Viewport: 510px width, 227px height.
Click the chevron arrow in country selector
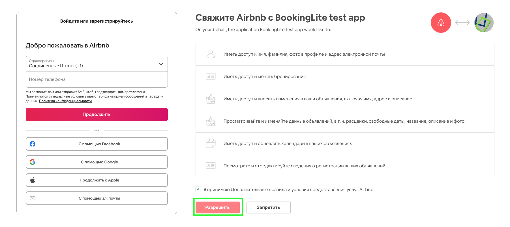coord(161,64)
